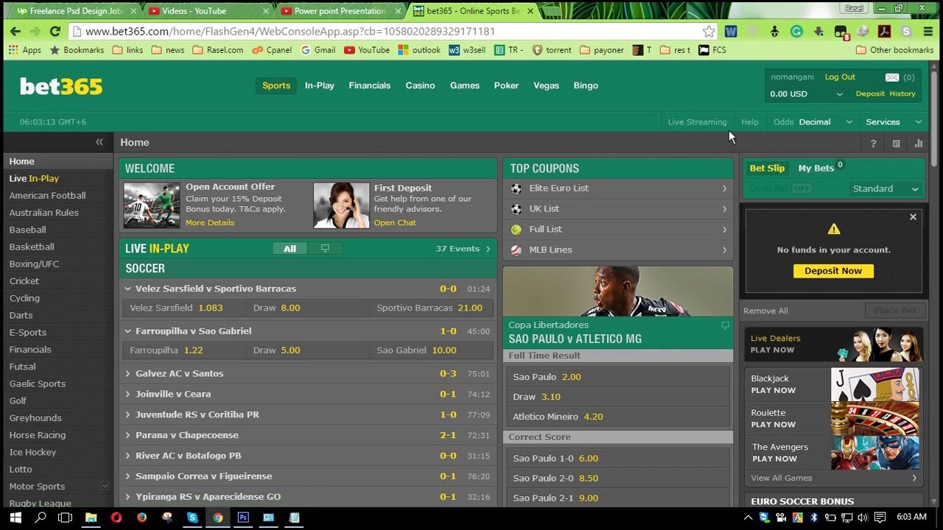Collapse Velez Sarsfield v Sportivo Barracas match
943x530 pixels.
click(127, 289)
